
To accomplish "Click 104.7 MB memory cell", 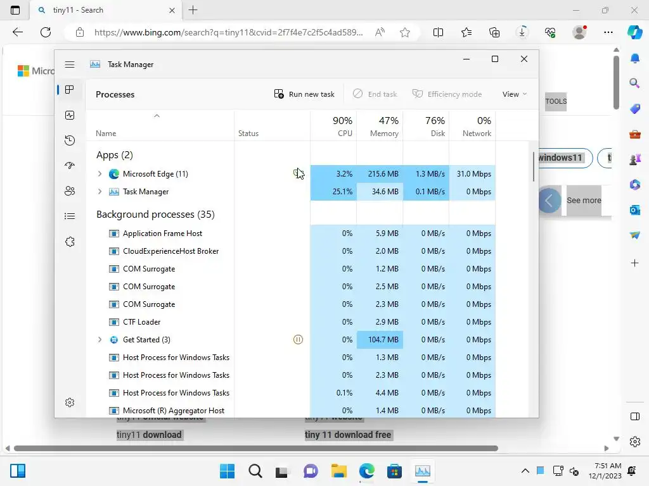I will point(380,340).
